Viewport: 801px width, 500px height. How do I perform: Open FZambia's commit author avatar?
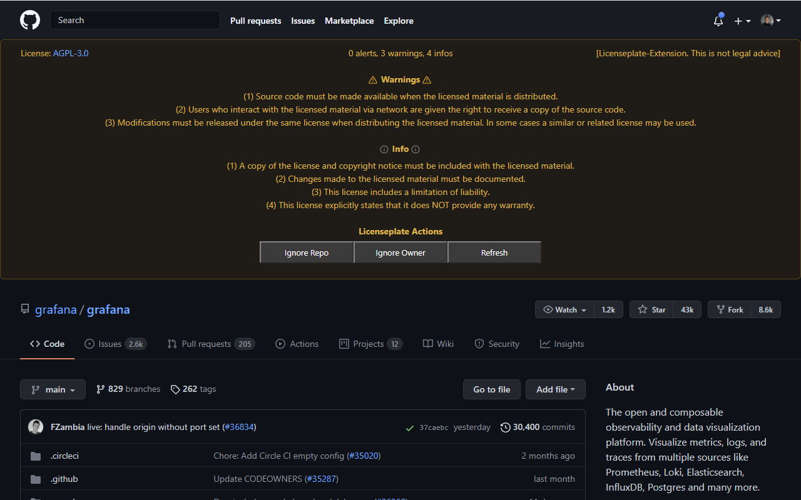36,427
